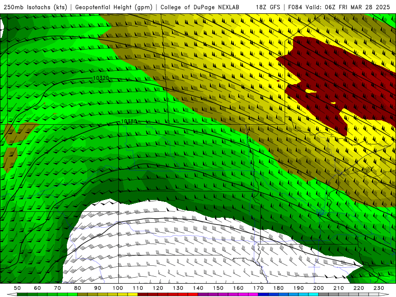Image resolution: width=396 pixels, height=297 pixels.
Task: Click the 150 value on color scale
Action: (x=218, y=288)
